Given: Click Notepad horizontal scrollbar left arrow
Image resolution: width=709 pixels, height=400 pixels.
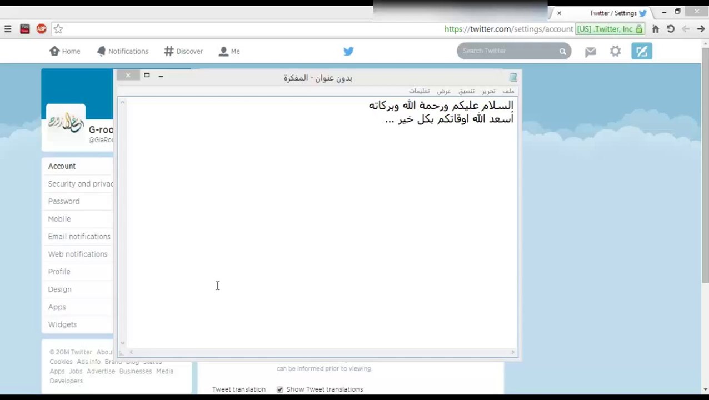Looking at the screenshot, I should 131,352.
